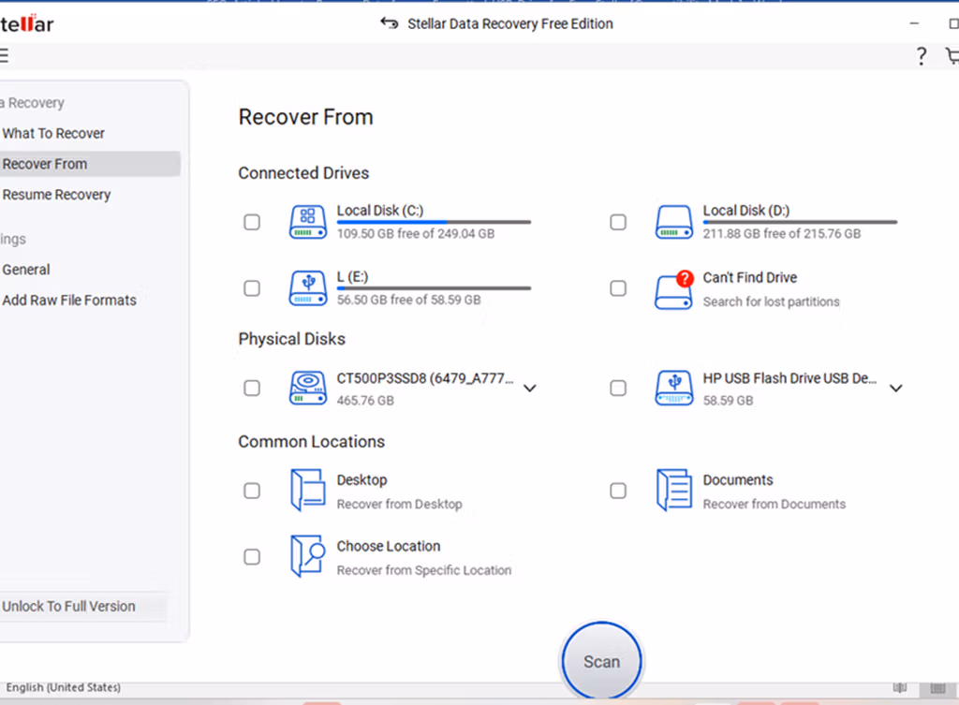Start scanning with the Scan button
The width and height of the screenshot is (959, 705).
tap(602, 661)
